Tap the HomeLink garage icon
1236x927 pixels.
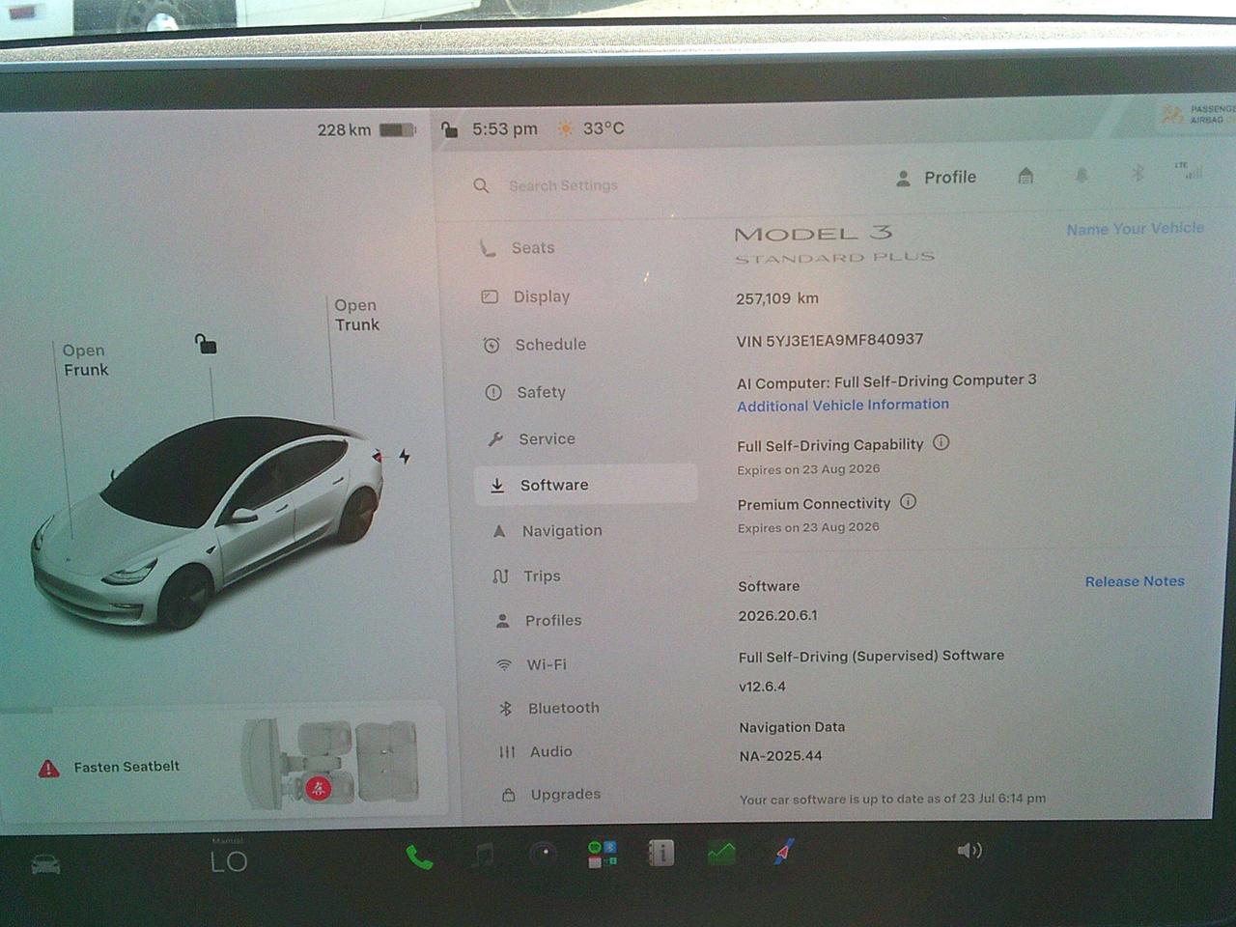pos(1025,176)
